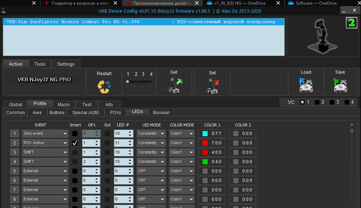This screenshot has width=361, height=208.
Task: Open the Special (A2B) sub-tab
Action: 86,113
